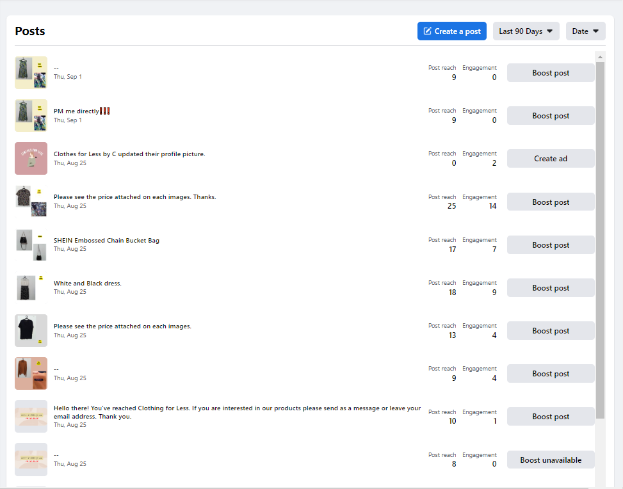Screen dimensions: 623x489
Task: Open 'Please see the price attached on each images. Thanks.' post
Action: pos(134,197)
